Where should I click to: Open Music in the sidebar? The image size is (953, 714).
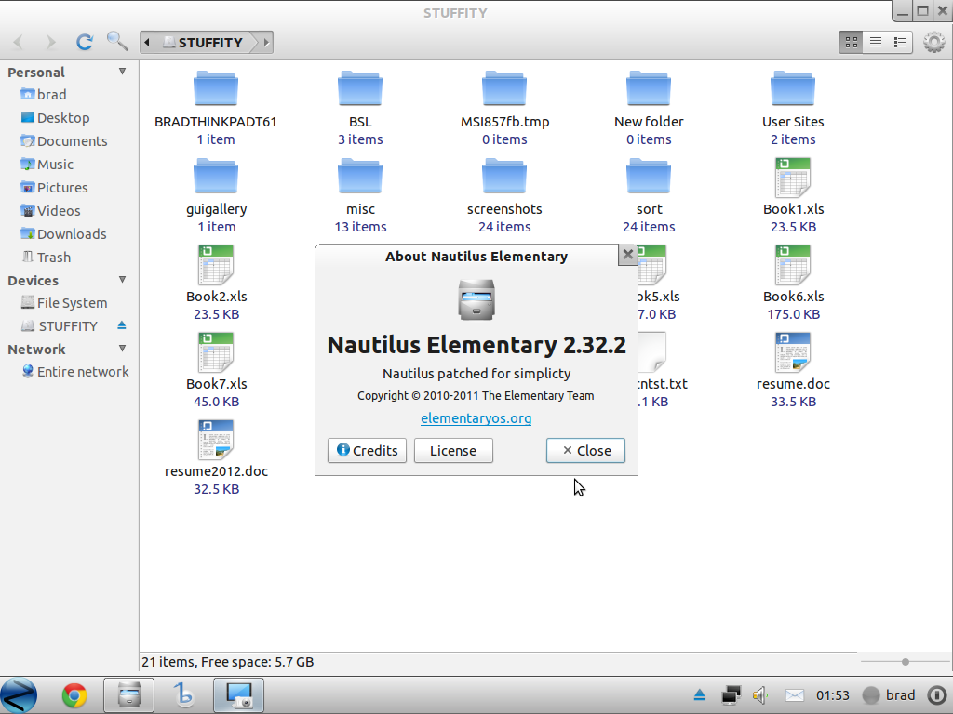(47, 165)
